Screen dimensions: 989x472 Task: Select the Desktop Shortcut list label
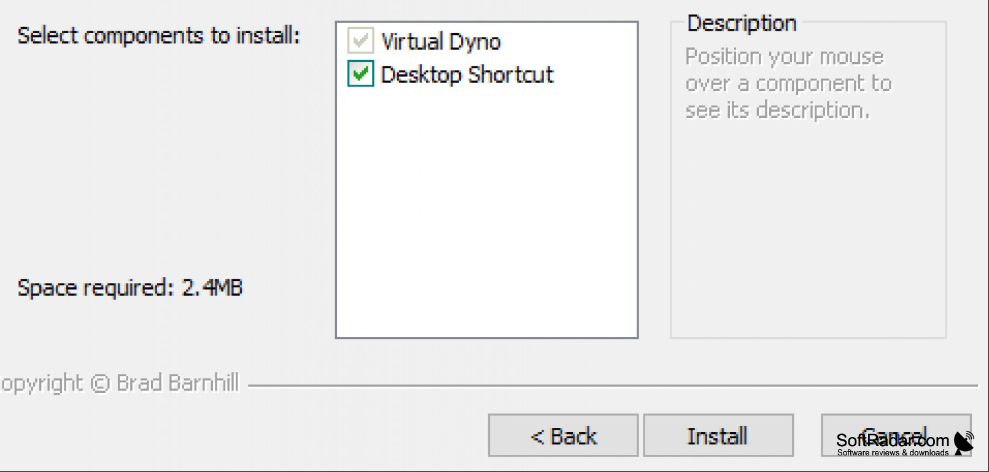coord(467,75)
